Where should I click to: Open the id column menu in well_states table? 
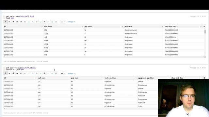coord(35,78)
